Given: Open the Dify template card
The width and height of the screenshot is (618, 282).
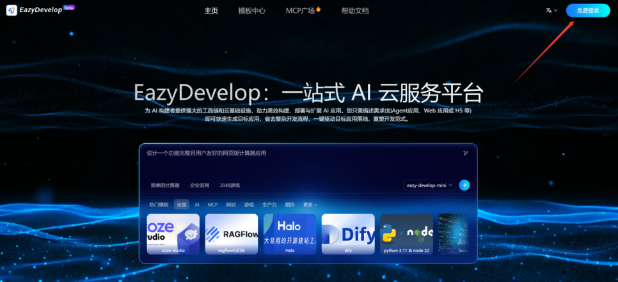Looking at the screenshot, I should click(347, 234).
